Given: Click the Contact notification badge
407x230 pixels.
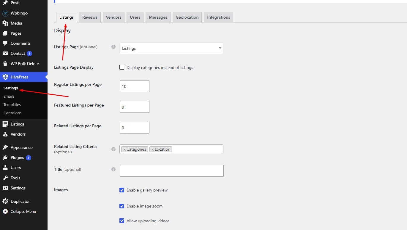Looking at the screenshot, I should click(x=29, y=54).
